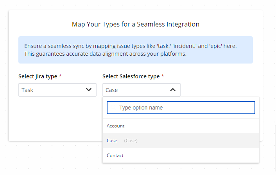
Task: Open the Select Jira type dropdown
Action: coord(57,90)
